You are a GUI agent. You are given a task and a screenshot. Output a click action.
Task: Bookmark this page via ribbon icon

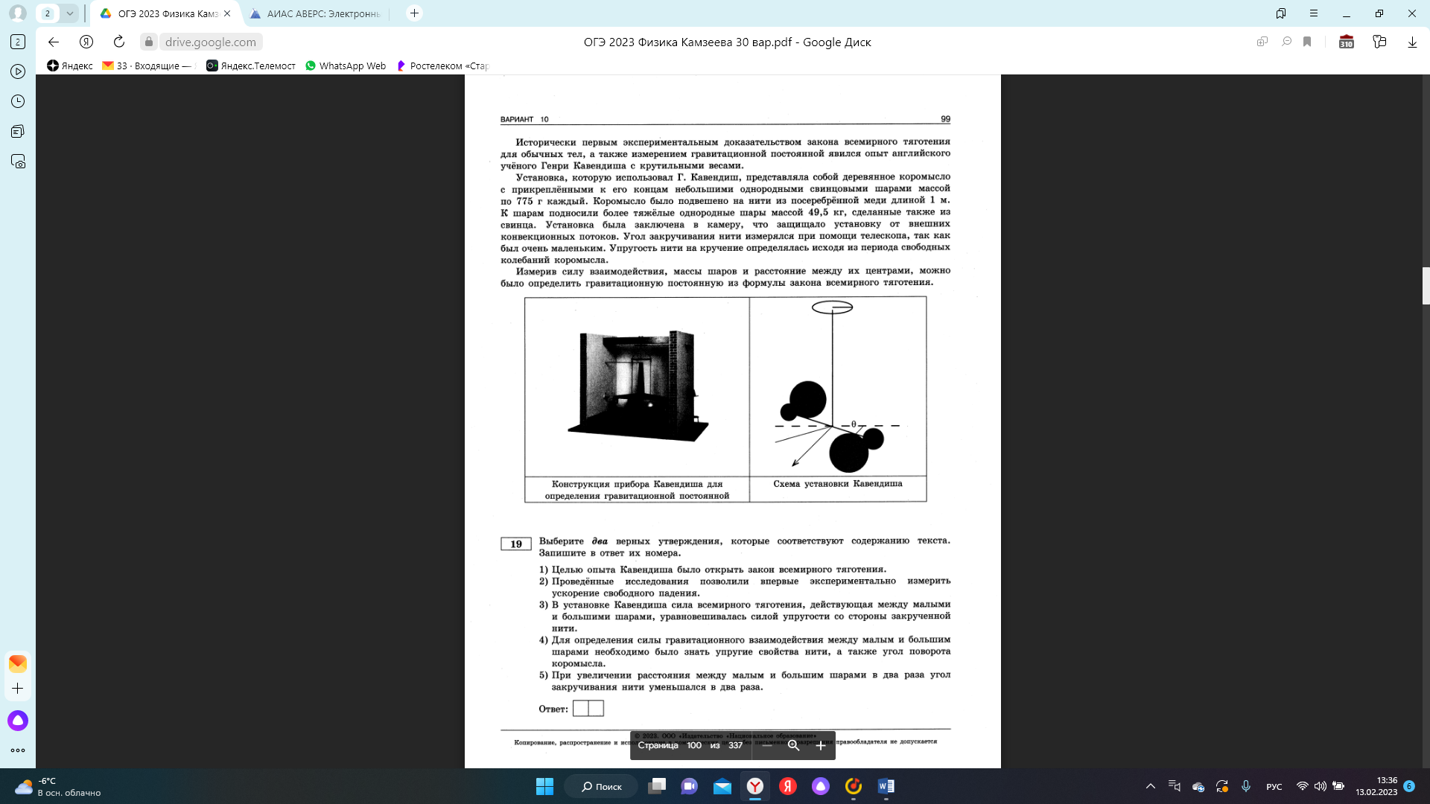click(x=1307, y=42)
